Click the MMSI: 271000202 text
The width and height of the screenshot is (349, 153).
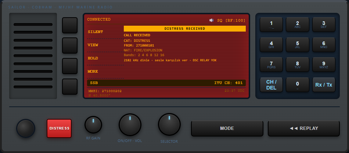tap(105, 91)
